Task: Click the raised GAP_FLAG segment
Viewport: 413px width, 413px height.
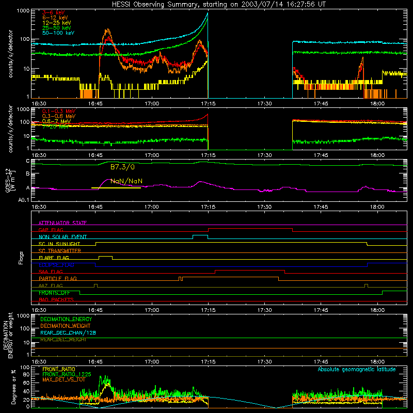Action: pos(250,228)
